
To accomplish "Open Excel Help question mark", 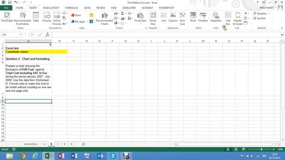I will point(257,2).
